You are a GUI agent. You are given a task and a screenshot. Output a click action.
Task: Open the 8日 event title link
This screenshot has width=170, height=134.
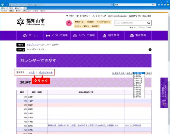pos(83,125)
